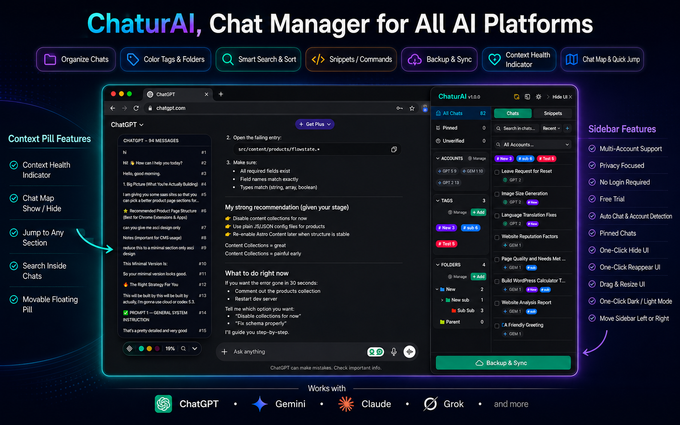
Task: Check the Language Translation Fixes chat
Action: pos(497,215)
